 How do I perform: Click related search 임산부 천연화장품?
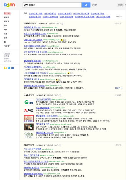click(x=66, y=17)
